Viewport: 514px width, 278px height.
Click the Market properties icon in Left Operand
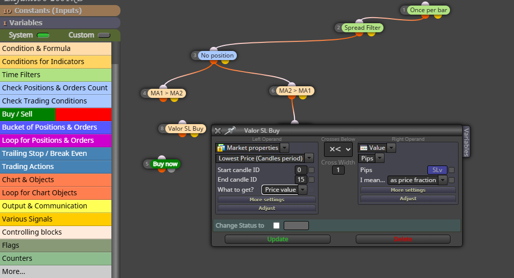point(221,148)
